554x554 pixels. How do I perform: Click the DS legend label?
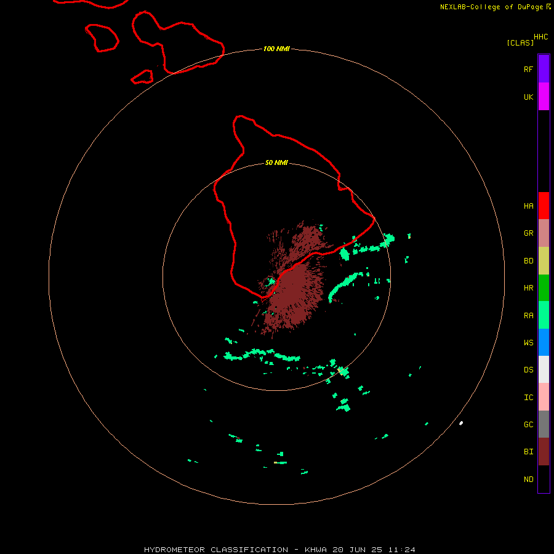coord(528,370)
